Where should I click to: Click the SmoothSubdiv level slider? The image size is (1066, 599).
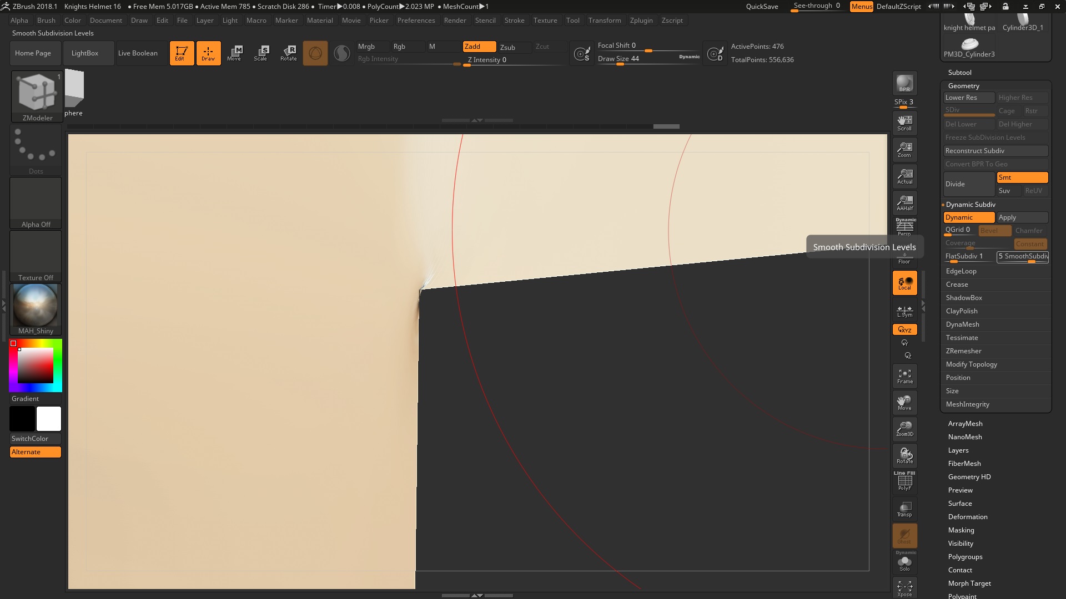pyautogui.click(x=1022, y=257)
